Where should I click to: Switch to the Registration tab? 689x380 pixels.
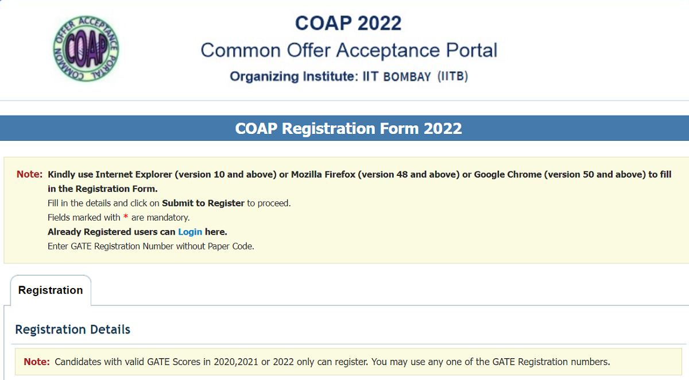pos(51,290)
